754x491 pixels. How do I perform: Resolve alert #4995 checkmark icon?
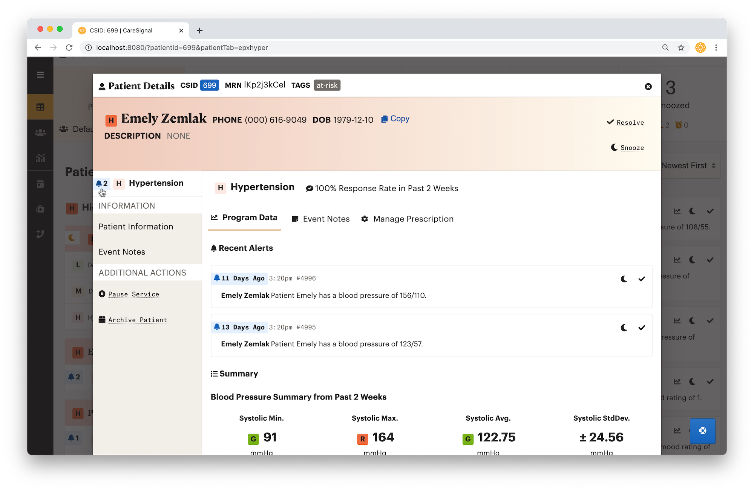click(642, 328)
